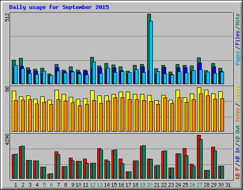This screenshot has height=190, width=243.
Task: Click the 86 scale value label
Action: pyautogui.click(x=7, y=89)
